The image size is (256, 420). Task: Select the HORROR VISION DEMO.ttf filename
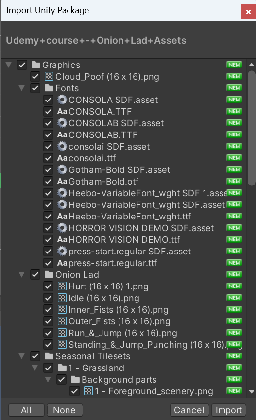[124, 239]
